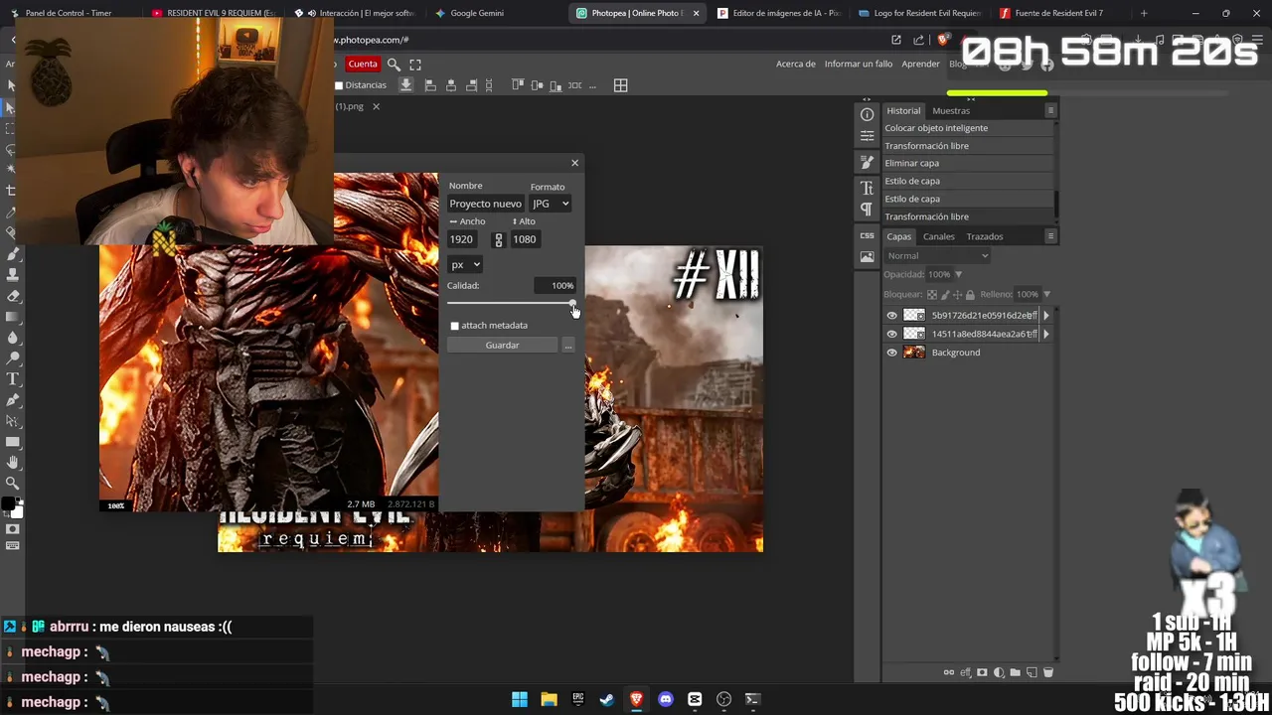
Task: Open the grid layout icon in options bar
Action: click(x=620, y=85)
